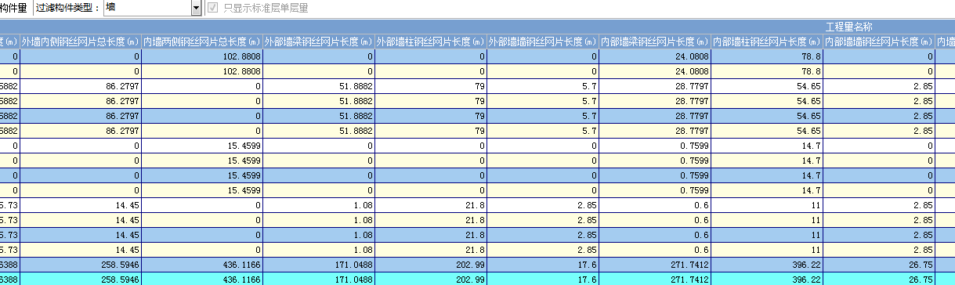Click the 工程量名称 group header
The width and height of the screenshot is (955, 285).
[850, 27]
